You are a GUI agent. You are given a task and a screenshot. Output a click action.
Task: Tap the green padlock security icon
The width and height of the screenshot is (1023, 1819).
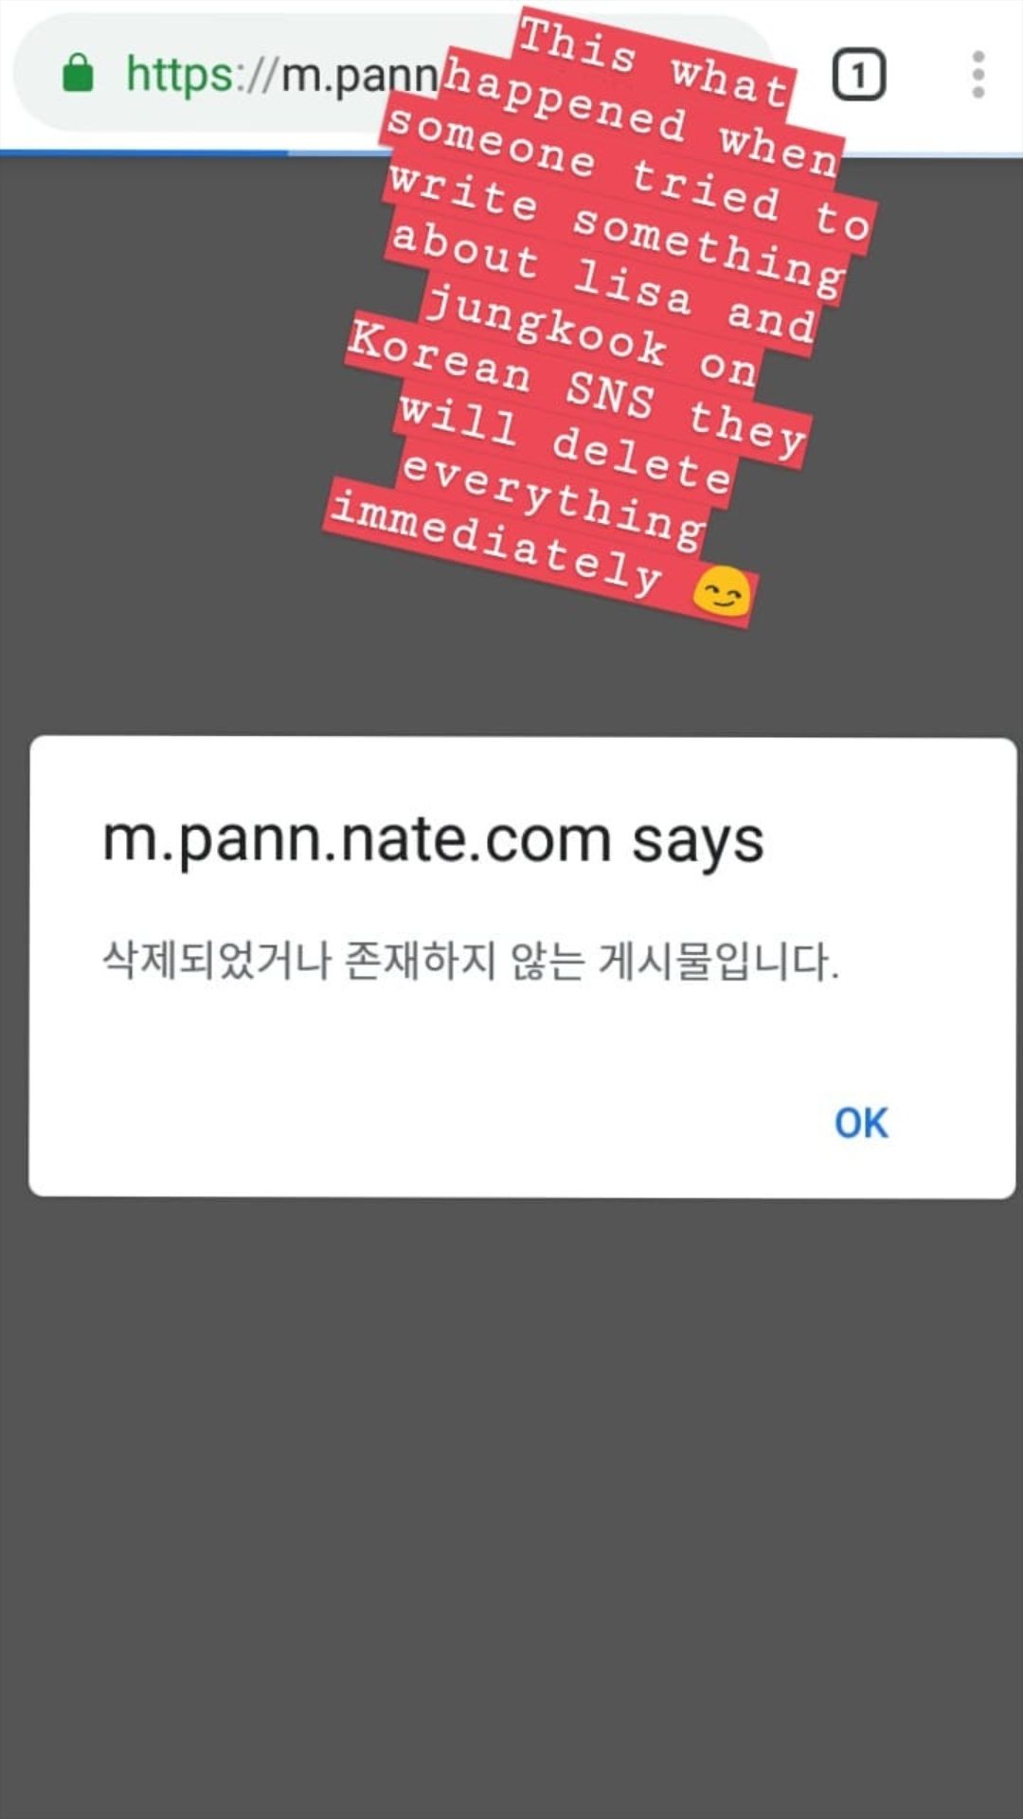tap(78, 73)
